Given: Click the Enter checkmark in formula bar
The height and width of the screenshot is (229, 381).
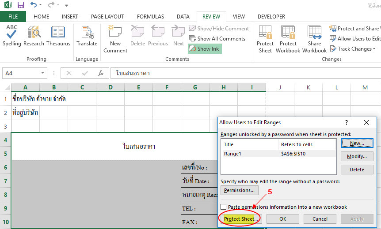Looking at the screenshot, I should [85, 73].
